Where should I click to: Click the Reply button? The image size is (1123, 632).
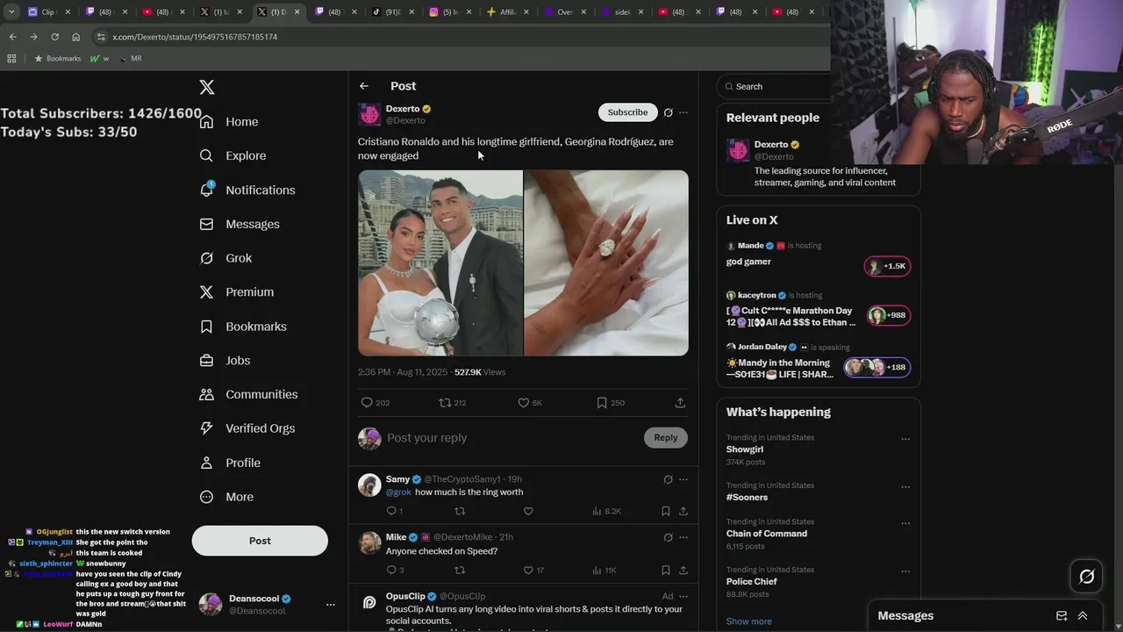pos(666,438)
